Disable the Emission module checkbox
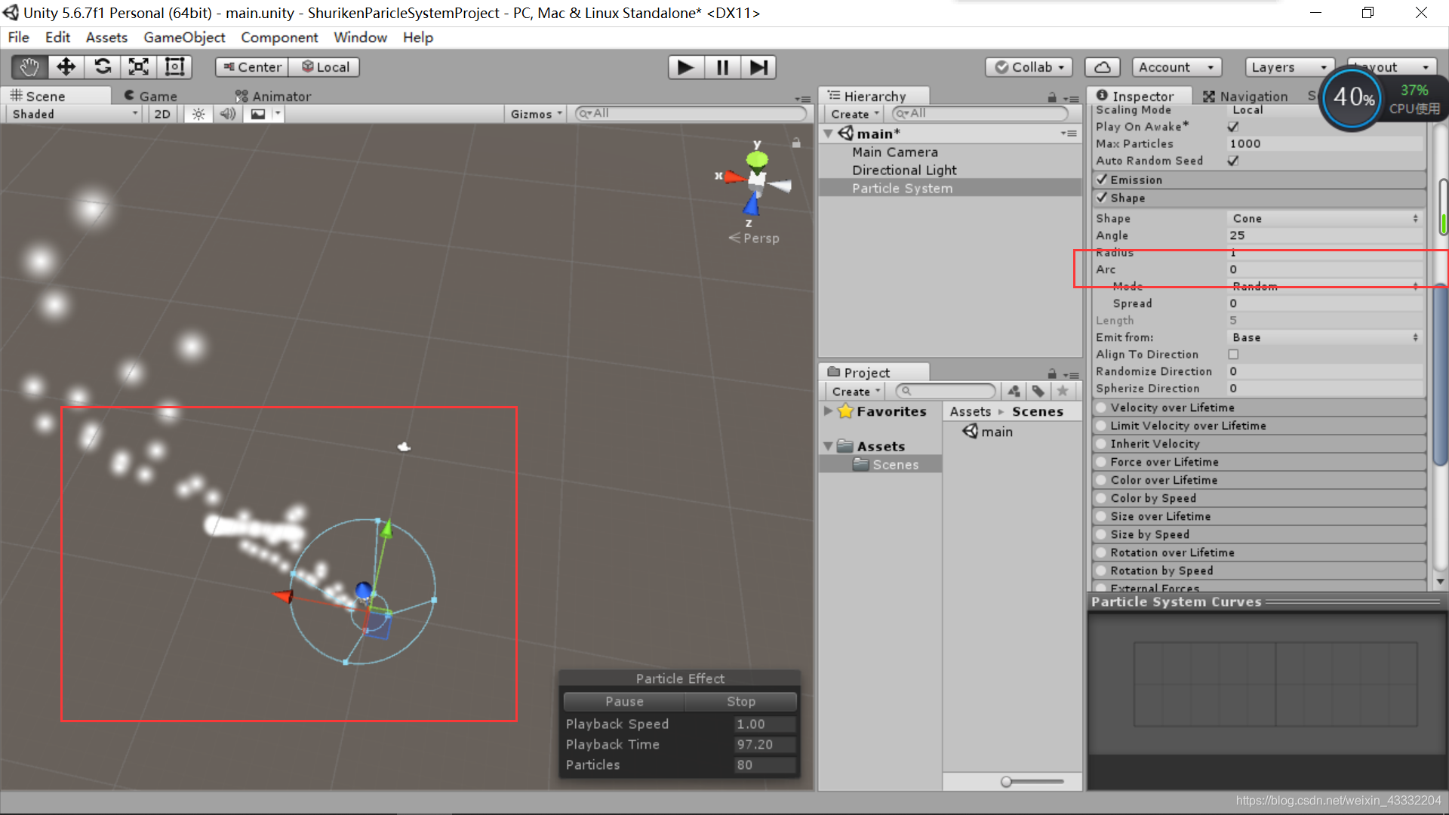 click(1102, 180)
